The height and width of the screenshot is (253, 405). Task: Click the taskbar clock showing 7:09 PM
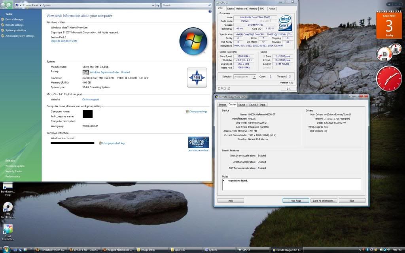coord(397,250)
